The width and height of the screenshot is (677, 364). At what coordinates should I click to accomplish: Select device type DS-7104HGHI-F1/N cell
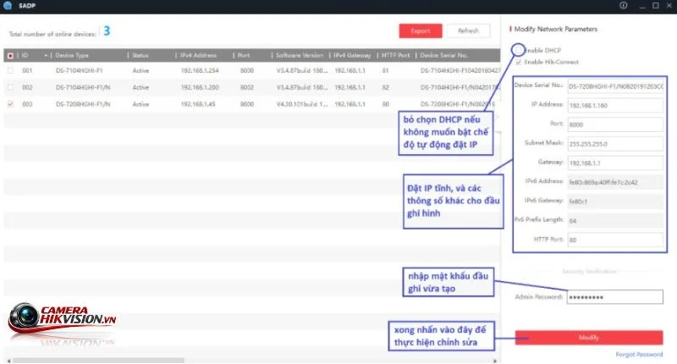pyautogui.click(x=83, y=87)
